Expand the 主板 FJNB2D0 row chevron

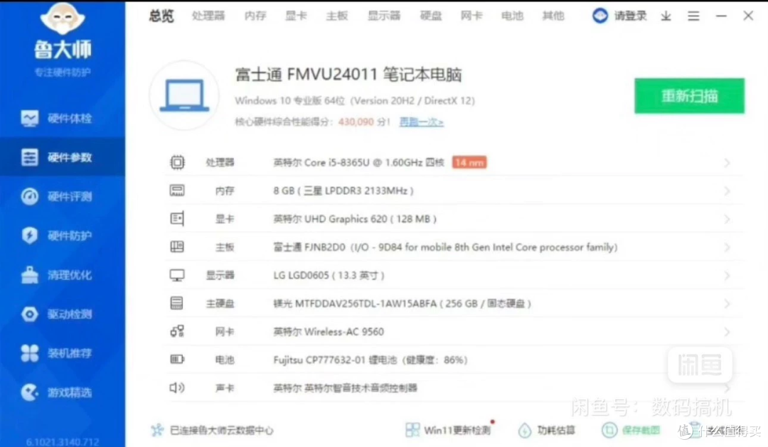click(x=727, y=247)
